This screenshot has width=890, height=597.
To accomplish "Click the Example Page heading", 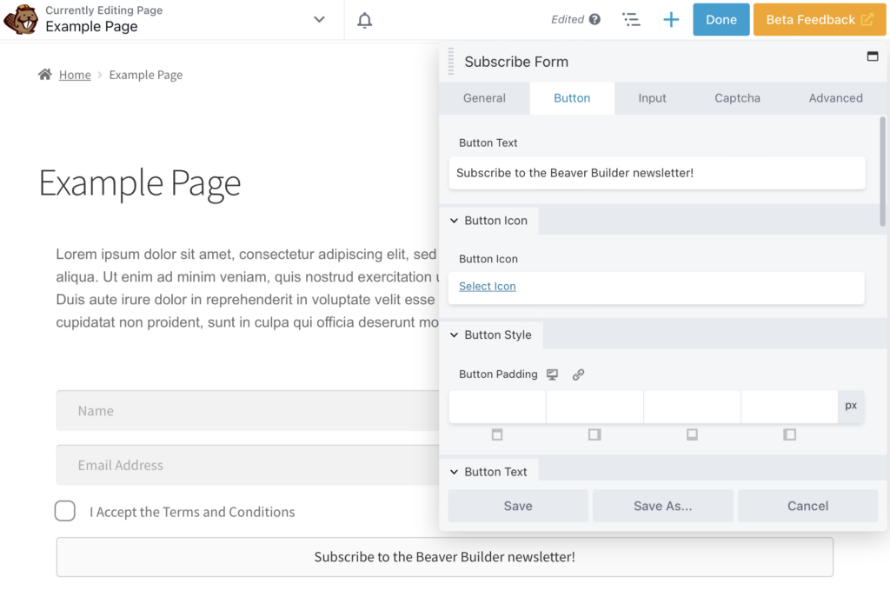I will coord(140,183).
